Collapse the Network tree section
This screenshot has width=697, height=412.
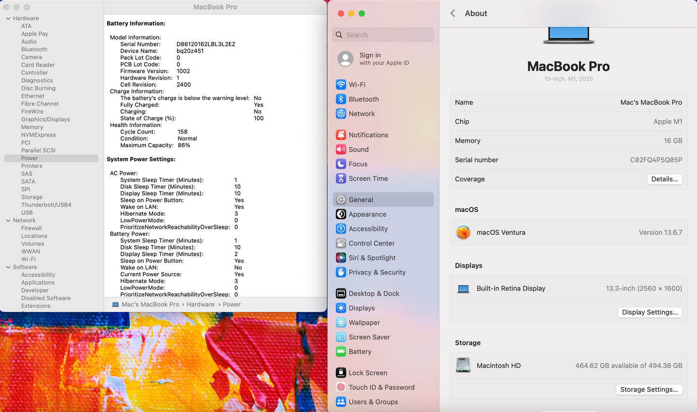tap(8, 220)
